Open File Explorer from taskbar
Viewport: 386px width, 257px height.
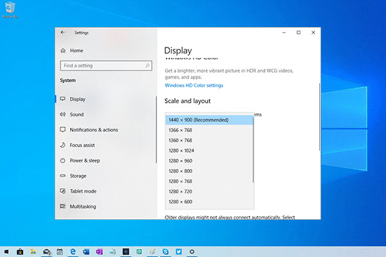[x=33, y=252]
